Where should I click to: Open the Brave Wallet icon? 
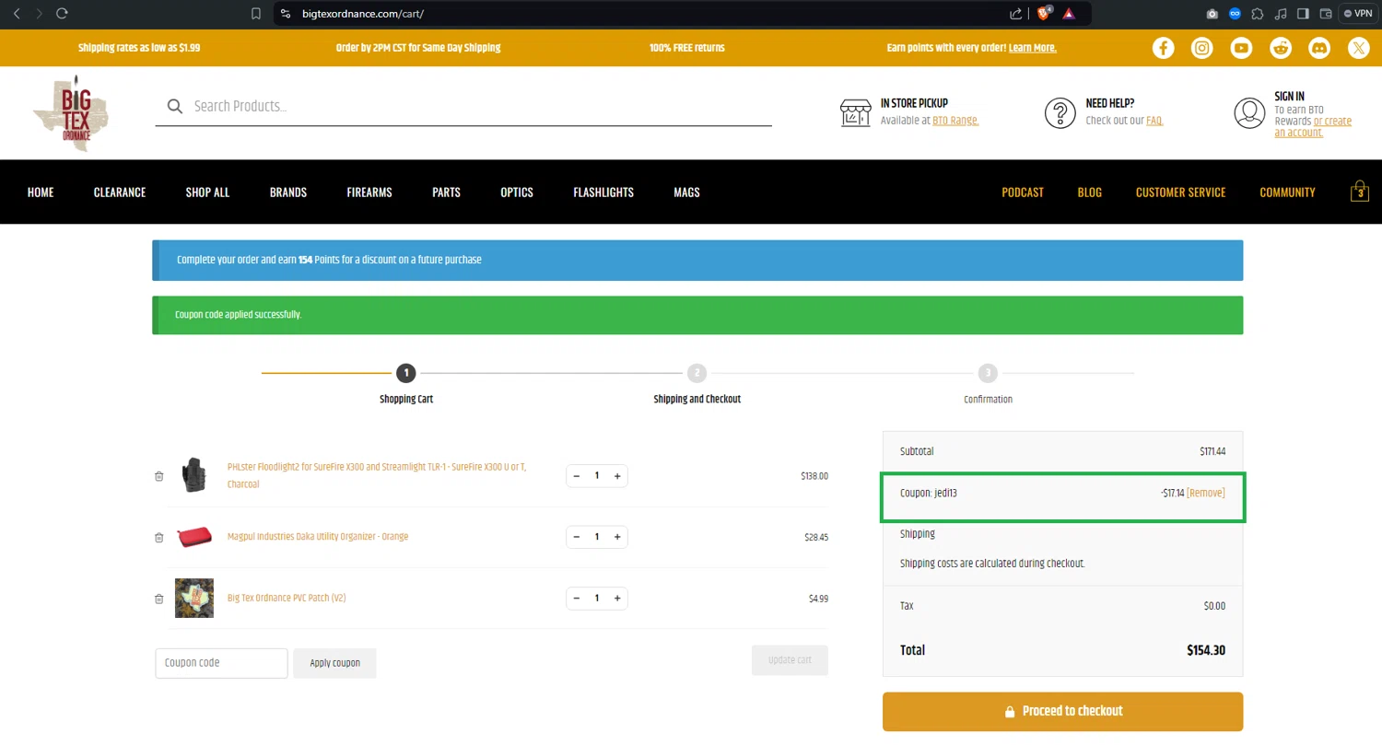1327,14
